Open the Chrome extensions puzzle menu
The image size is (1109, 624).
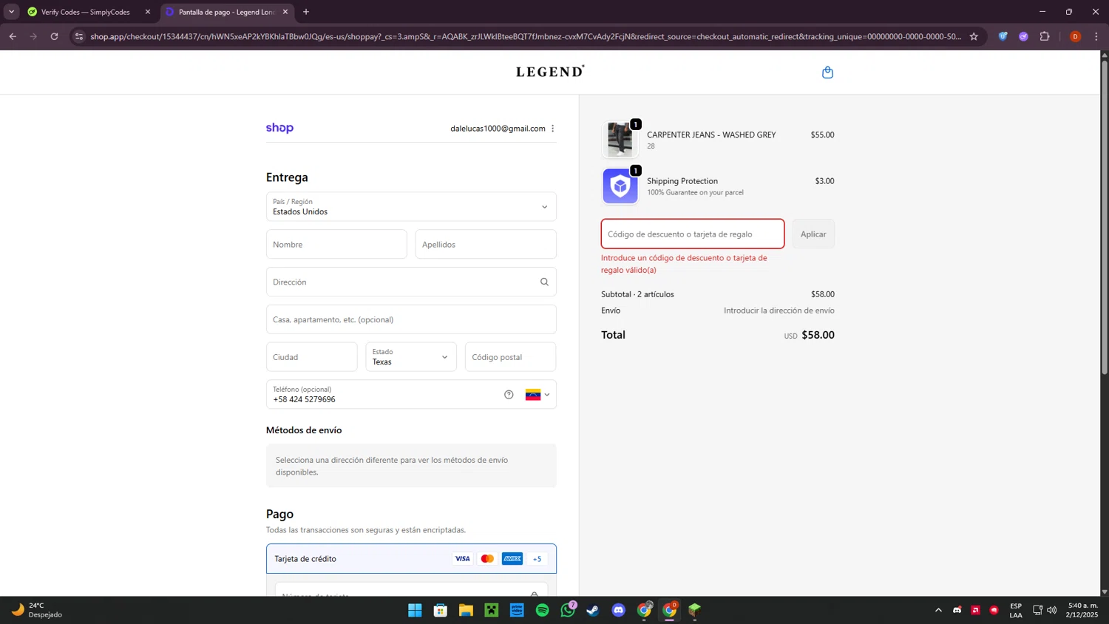1045,36
